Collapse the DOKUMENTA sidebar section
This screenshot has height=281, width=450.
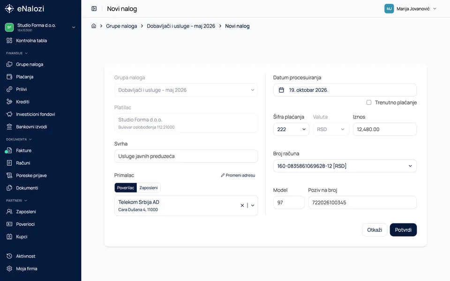click(x=19, y=140)
